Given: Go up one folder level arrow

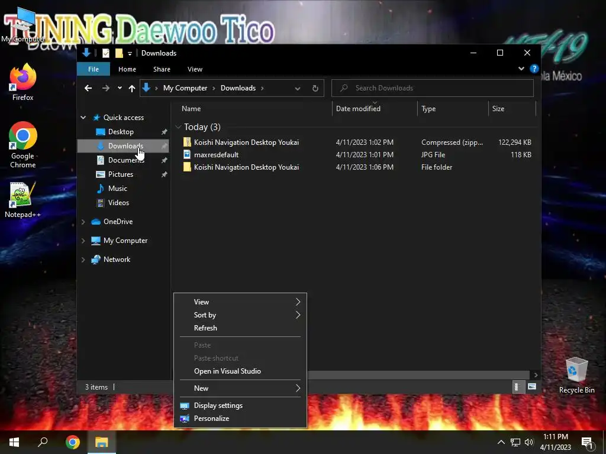Looking at the screenshot, I should click(x=132, y=89).
